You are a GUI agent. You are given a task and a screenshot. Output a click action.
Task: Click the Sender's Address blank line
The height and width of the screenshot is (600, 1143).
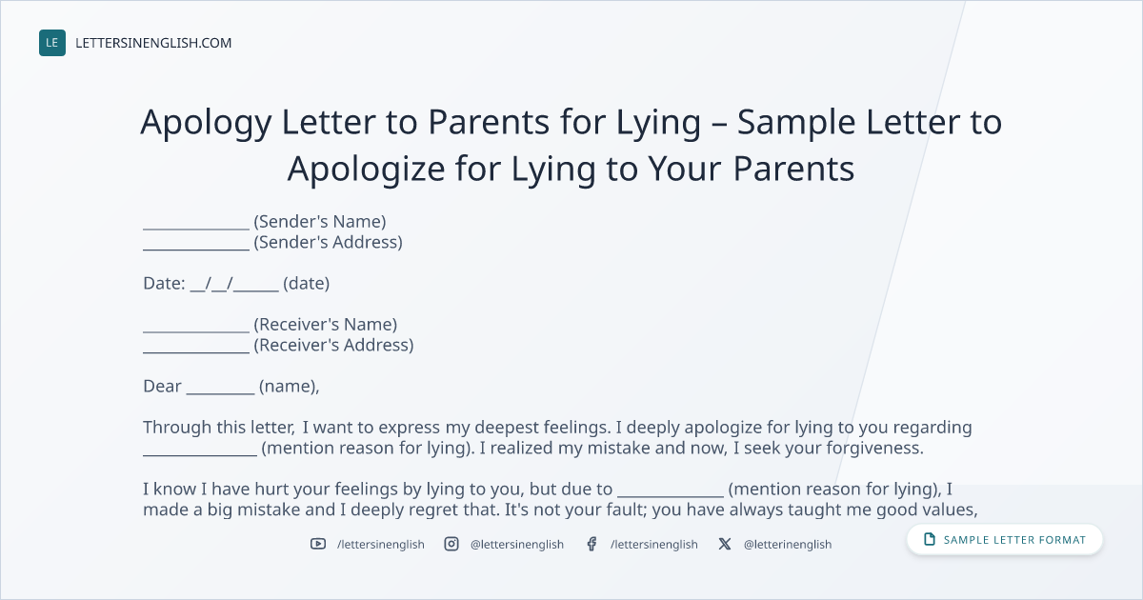[x=196, y=250]
